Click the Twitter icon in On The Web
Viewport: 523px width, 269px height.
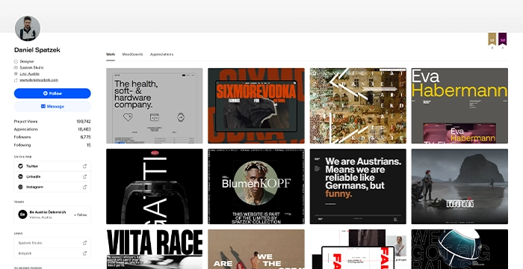coord(20,166)
